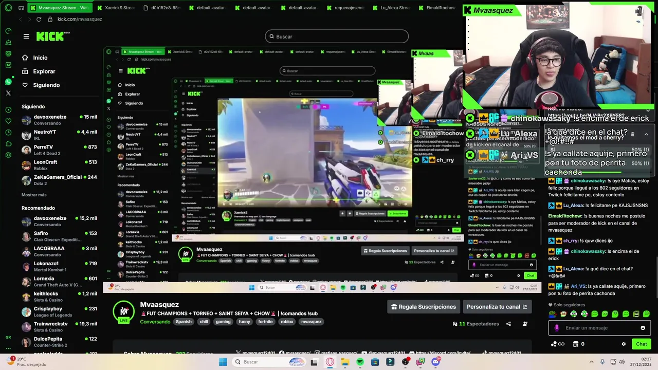The image size is (658, 370).
Task: Delete the poll with trash icon
Action: [632, 134]
